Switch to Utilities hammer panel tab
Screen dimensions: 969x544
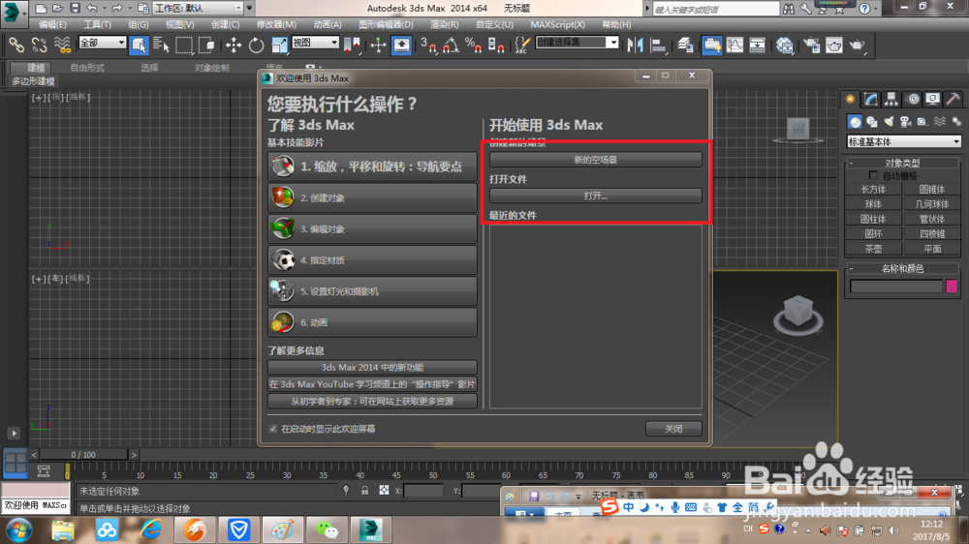pyautogui.click(x=953, y=100)
